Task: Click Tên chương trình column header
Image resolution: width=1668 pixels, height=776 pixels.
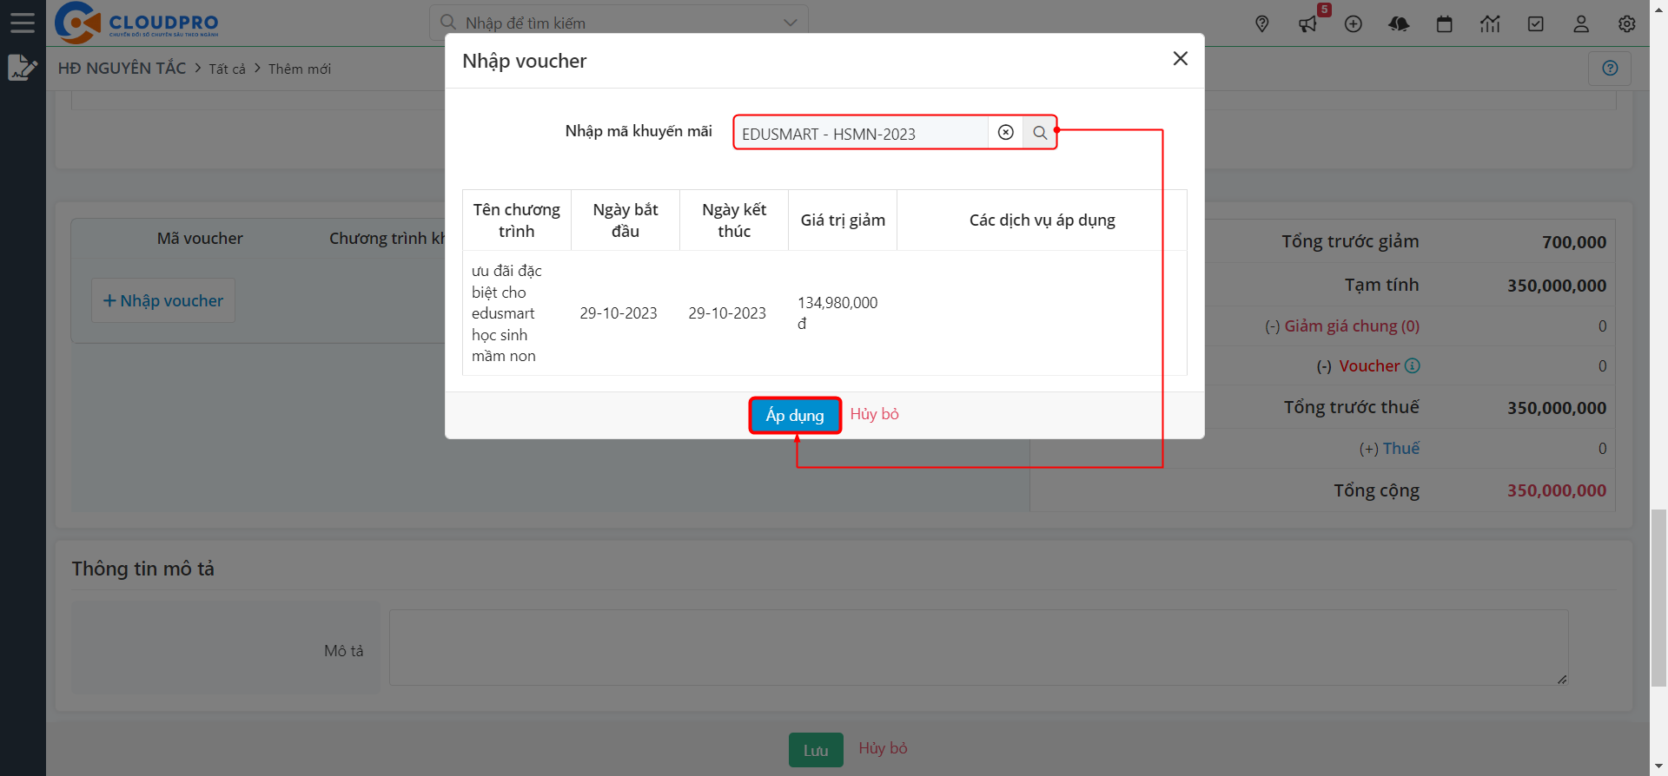Action: 517,220
